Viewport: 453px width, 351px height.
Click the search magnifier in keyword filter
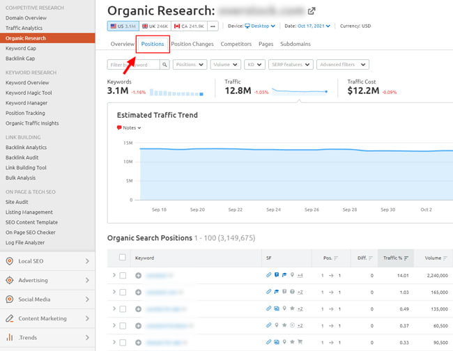[x=164, y=65]
